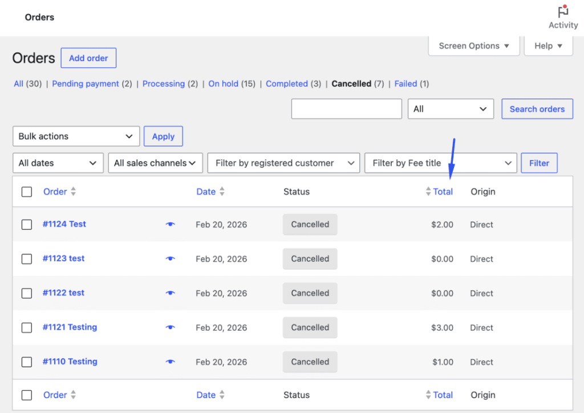Preview order #1124 Test with eye icon

[x=170, y=224]
